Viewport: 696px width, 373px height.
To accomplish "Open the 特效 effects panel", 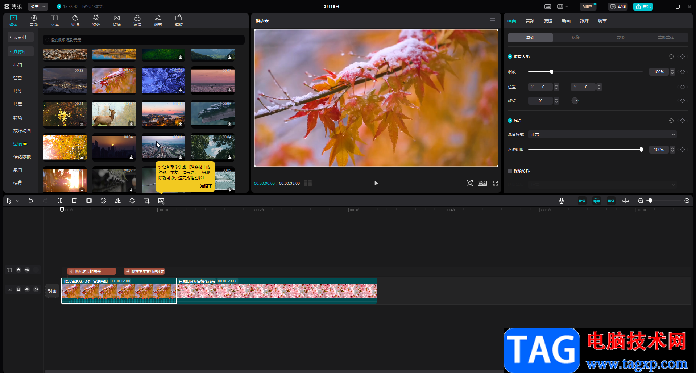I will pyautogui.click(x=96, y=21).
